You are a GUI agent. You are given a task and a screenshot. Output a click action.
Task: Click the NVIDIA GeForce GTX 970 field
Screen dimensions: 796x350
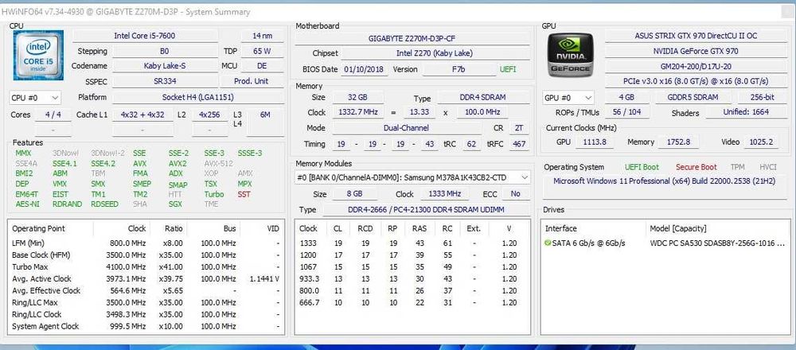696,51
